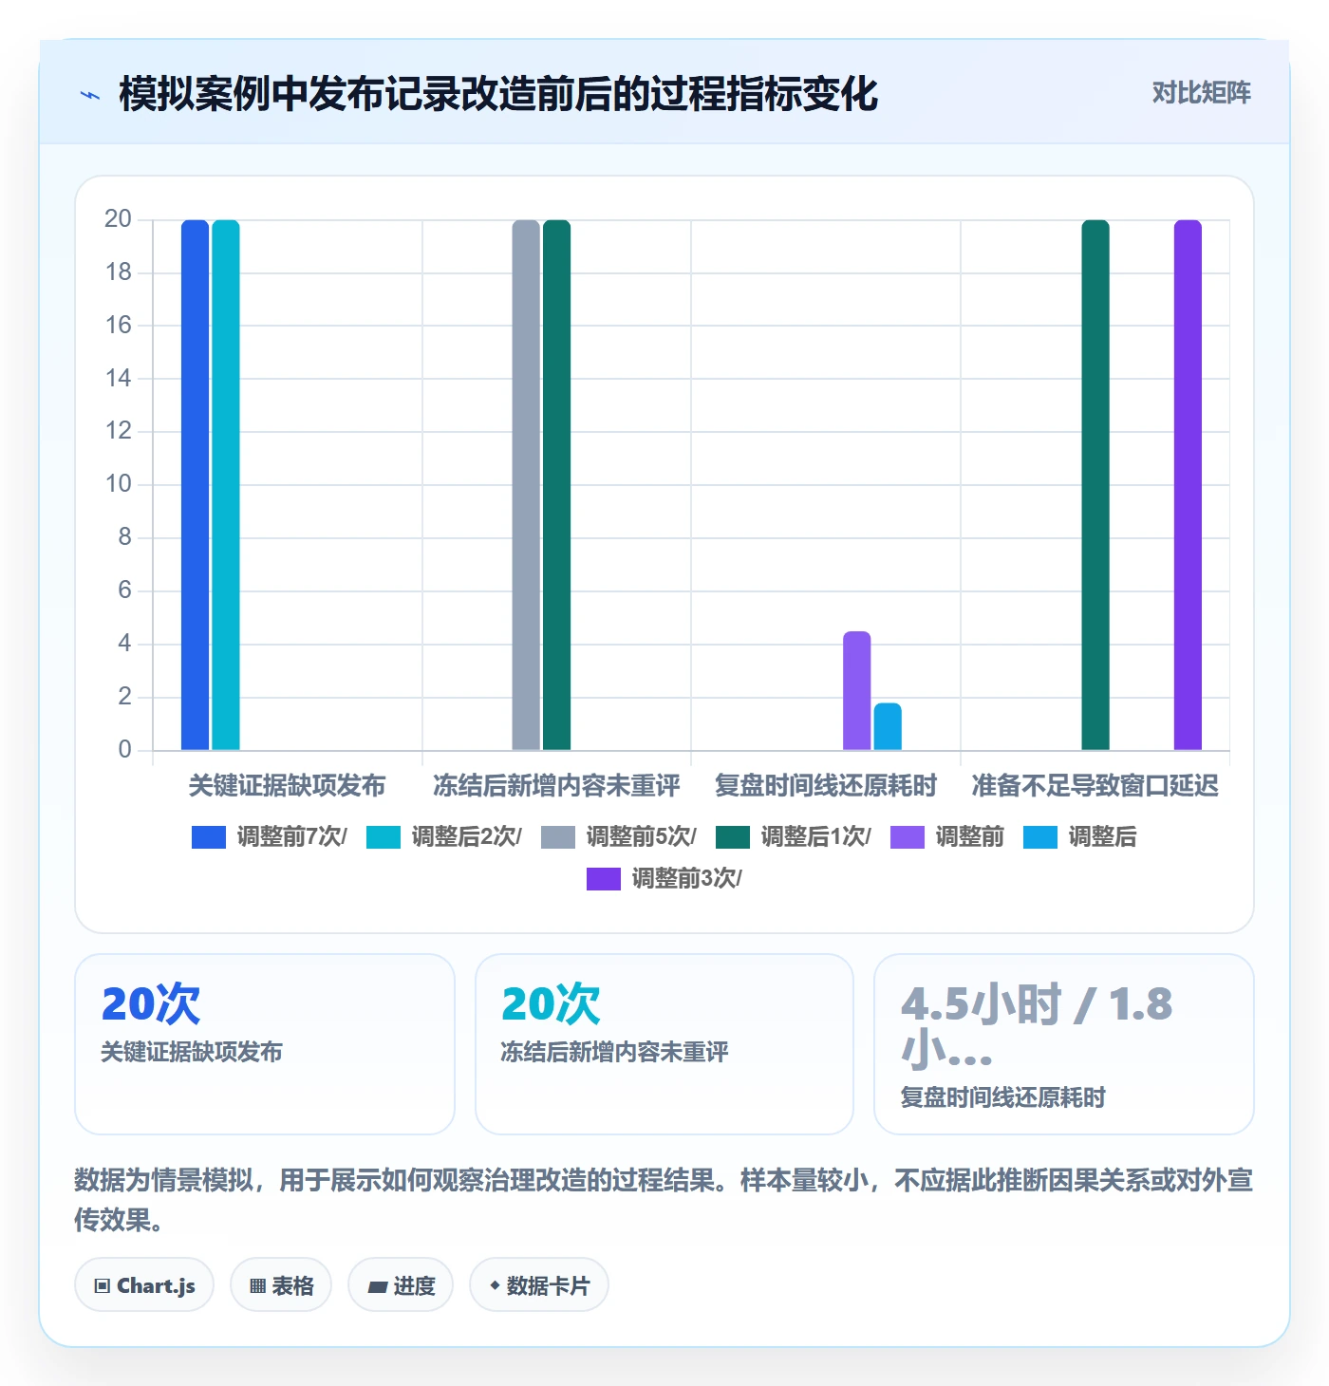Click the green bar for 冻结后新增内容未重评
The height and width of the screenshot is (1386, 1329).
coord(557,485)
